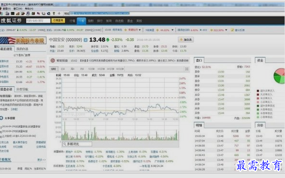Select the 60分钟 chart tab

point(120,69)
